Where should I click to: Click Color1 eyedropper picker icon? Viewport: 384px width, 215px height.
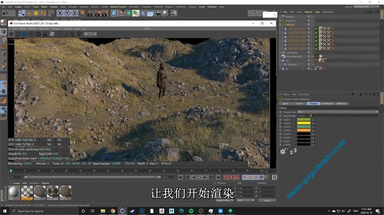pyautogui.click(x=313, y=120)
